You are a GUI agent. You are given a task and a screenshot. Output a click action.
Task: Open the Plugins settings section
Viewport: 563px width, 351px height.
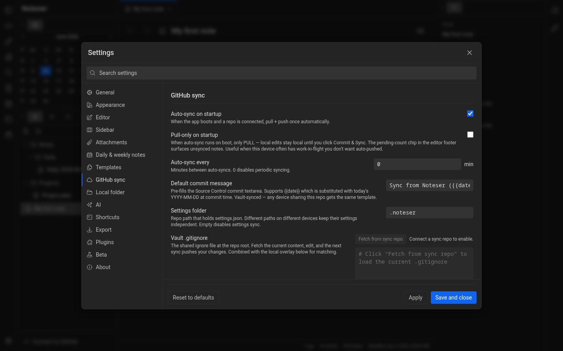click(x=122, y=242)
